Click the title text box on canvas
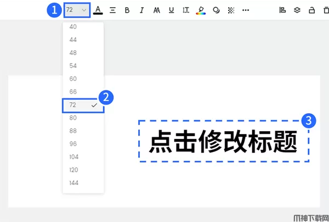The width and height of the screenshot is (329, 222). 223,142
